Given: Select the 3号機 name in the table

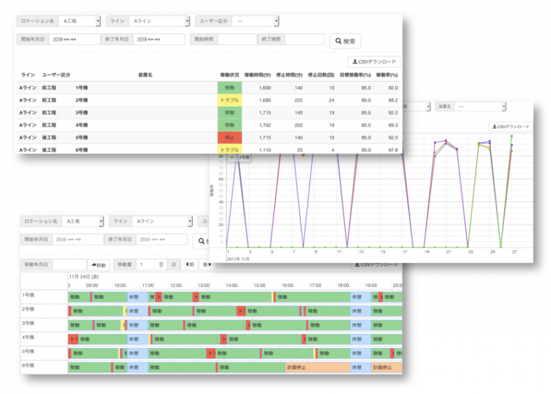Looking at the screenshot, I should click(x=81, y=112).
